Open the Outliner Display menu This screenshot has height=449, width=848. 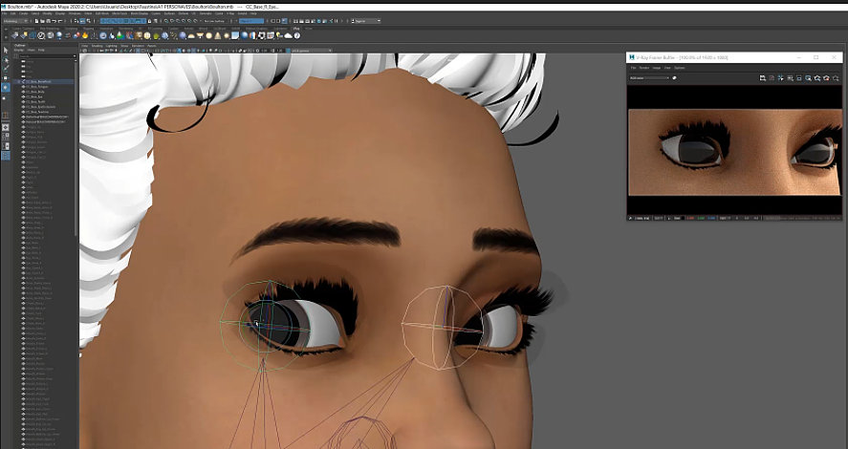[x=18, y=51]
